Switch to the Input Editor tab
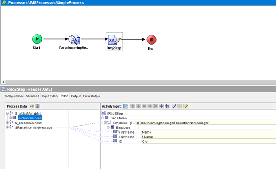The width and height of the screenshot is (276, 169). [50, 96]
